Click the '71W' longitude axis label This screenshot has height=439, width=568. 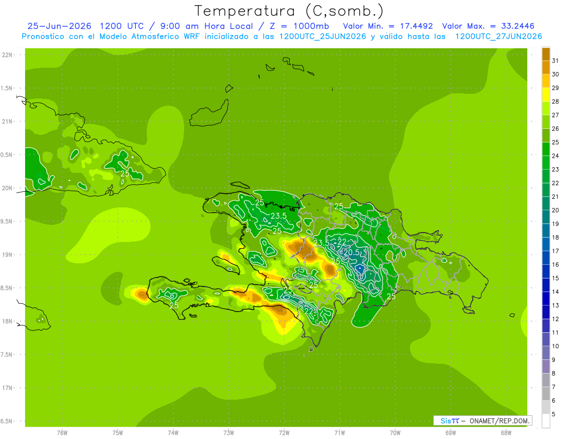339,433
